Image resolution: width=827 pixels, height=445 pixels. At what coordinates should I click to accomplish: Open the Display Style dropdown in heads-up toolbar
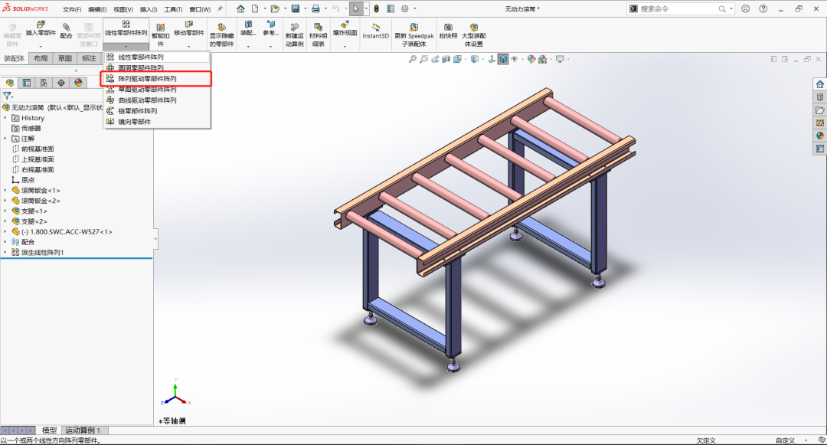466,59
